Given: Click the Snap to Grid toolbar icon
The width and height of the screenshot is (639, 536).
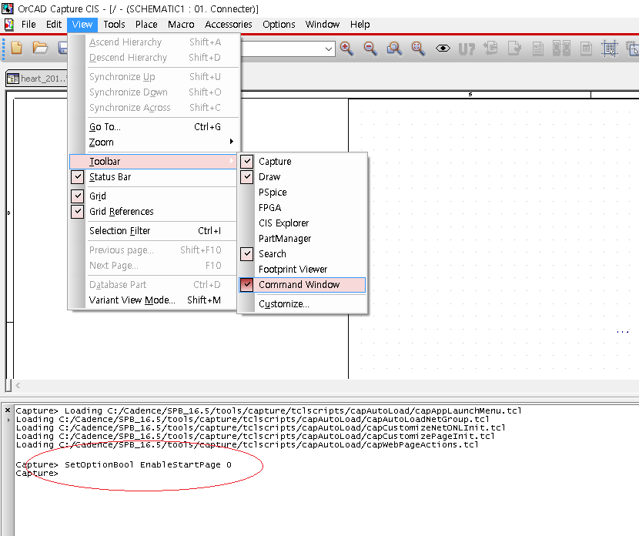Looking at the screenshot, I should pyautogui.click(x=610, y=49).
